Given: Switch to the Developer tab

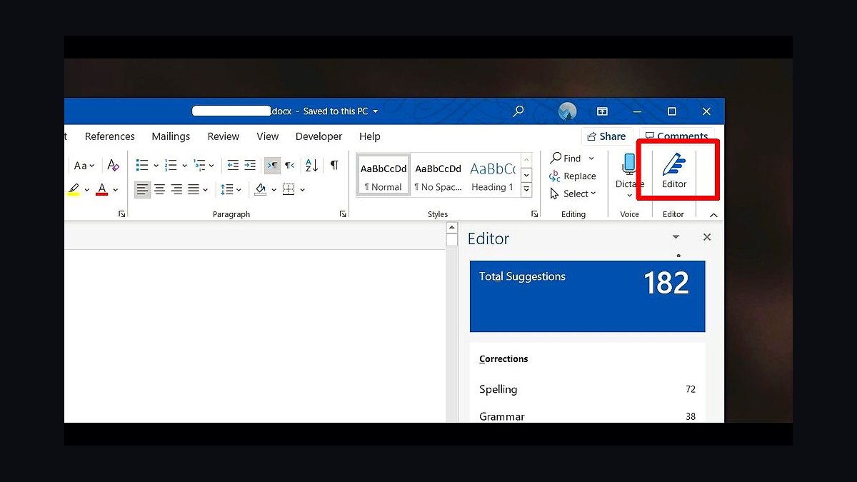Looking at the screenshot, I should (x=319, y=136).
